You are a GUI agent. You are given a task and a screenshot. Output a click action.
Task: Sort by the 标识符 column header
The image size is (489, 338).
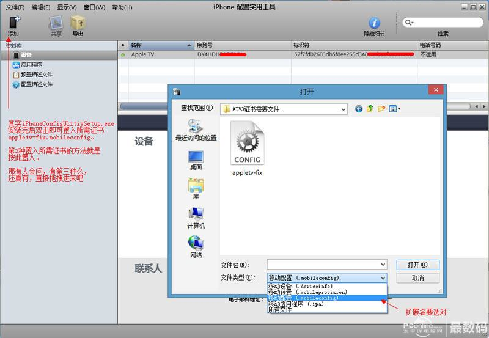pyautogui.click(x=355, y=45)
